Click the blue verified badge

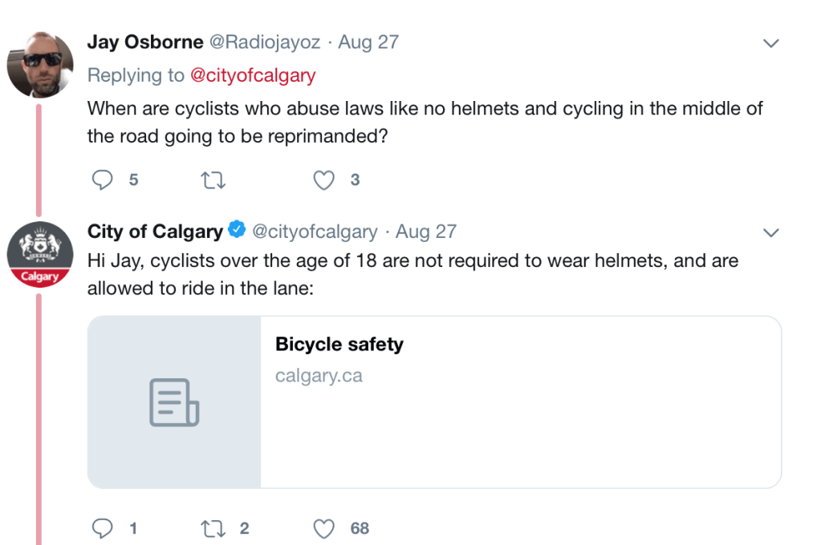237,231
